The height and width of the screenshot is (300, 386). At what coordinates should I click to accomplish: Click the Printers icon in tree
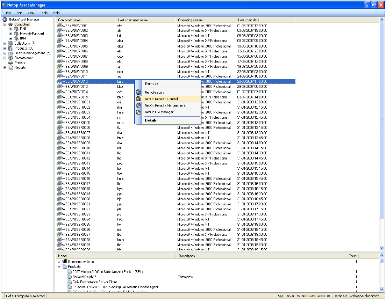[x=10, y=63]
